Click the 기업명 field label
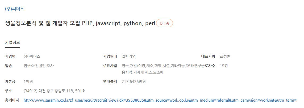The width and height of the screenshot is (304, 108). pyautogui.click(x=10, y=57)
